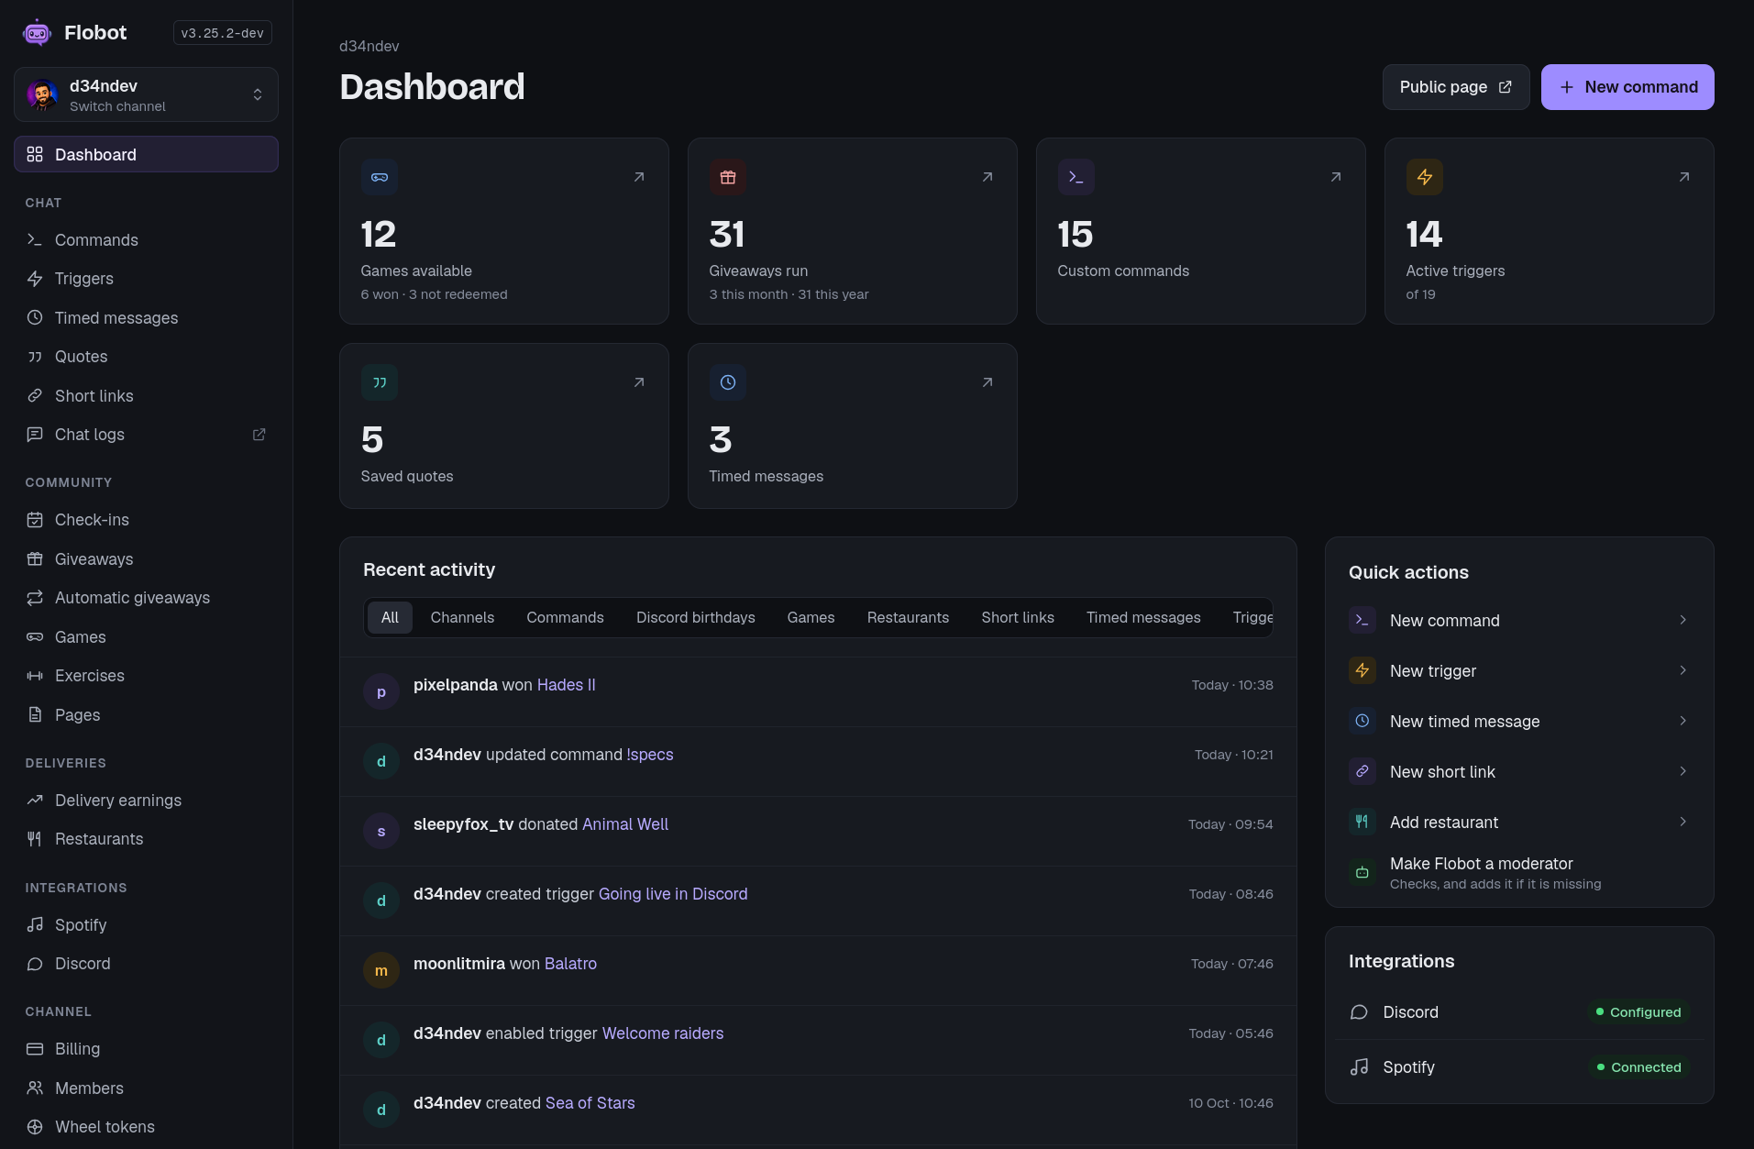Open Giveaways run card arrow
Image resolution: width=1754 pixels, height=1149 pixels.
pos(987,177)
